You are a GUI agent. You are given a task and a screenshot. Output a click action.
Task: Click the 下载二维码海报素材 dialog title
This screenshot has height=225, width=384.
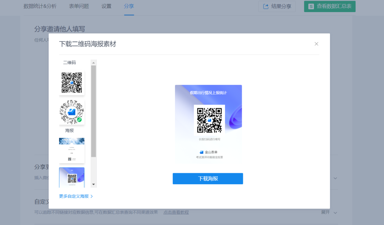(88, 44)
